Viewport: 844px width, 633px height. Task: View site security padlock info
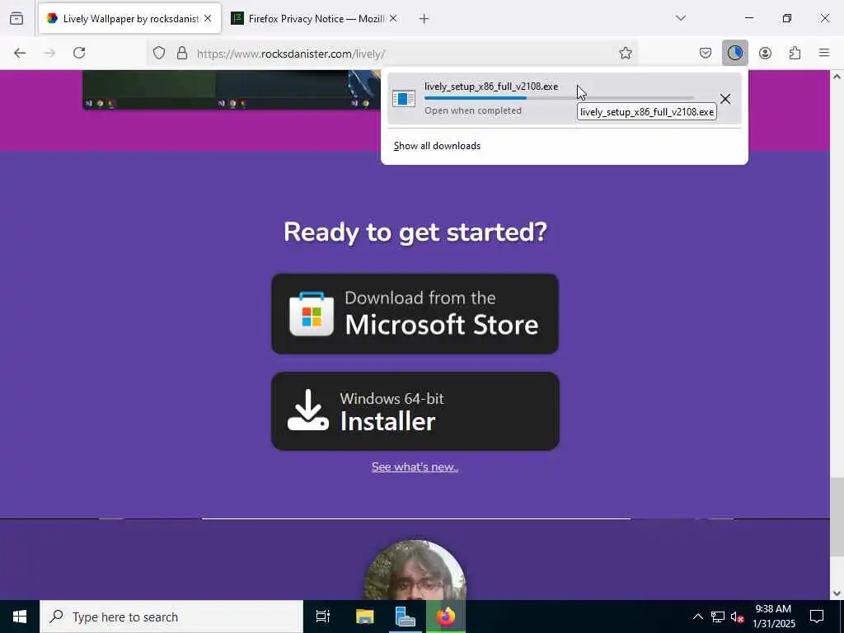[x=182, y=53]
